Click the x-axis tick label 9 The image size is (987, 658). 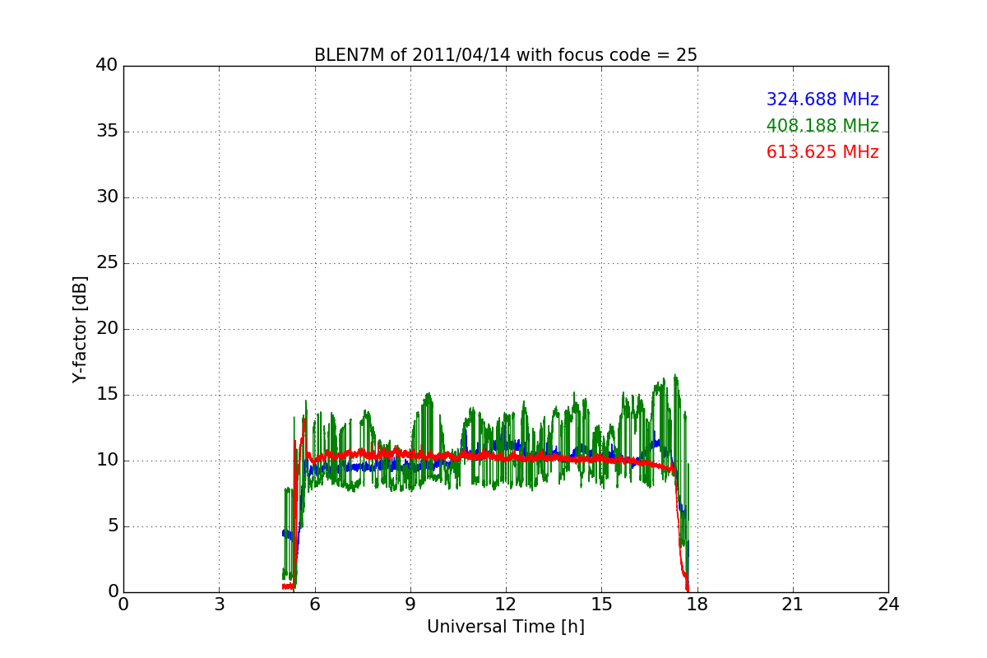(410, 605)
